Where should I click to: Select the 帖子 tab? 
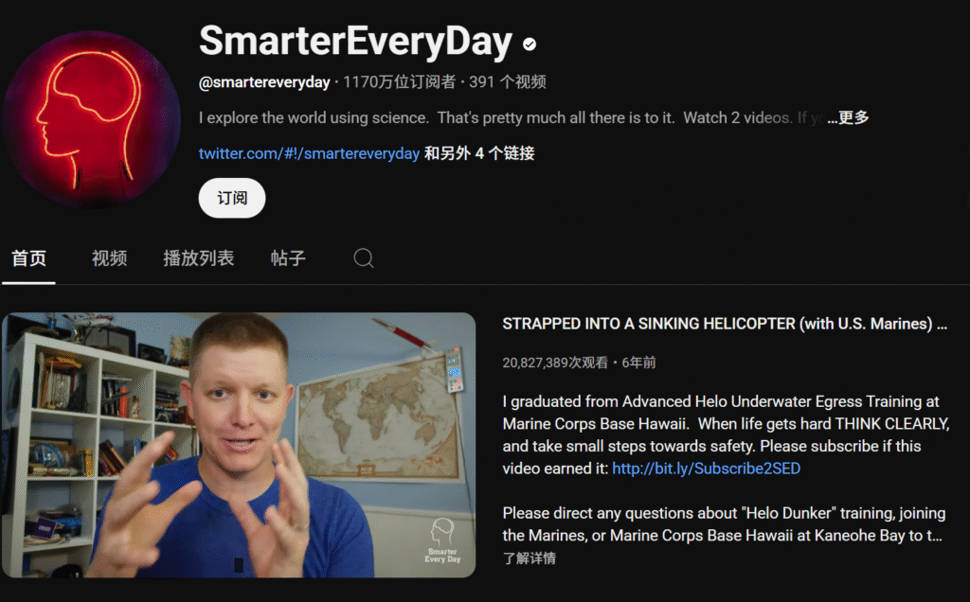(288, 257)
